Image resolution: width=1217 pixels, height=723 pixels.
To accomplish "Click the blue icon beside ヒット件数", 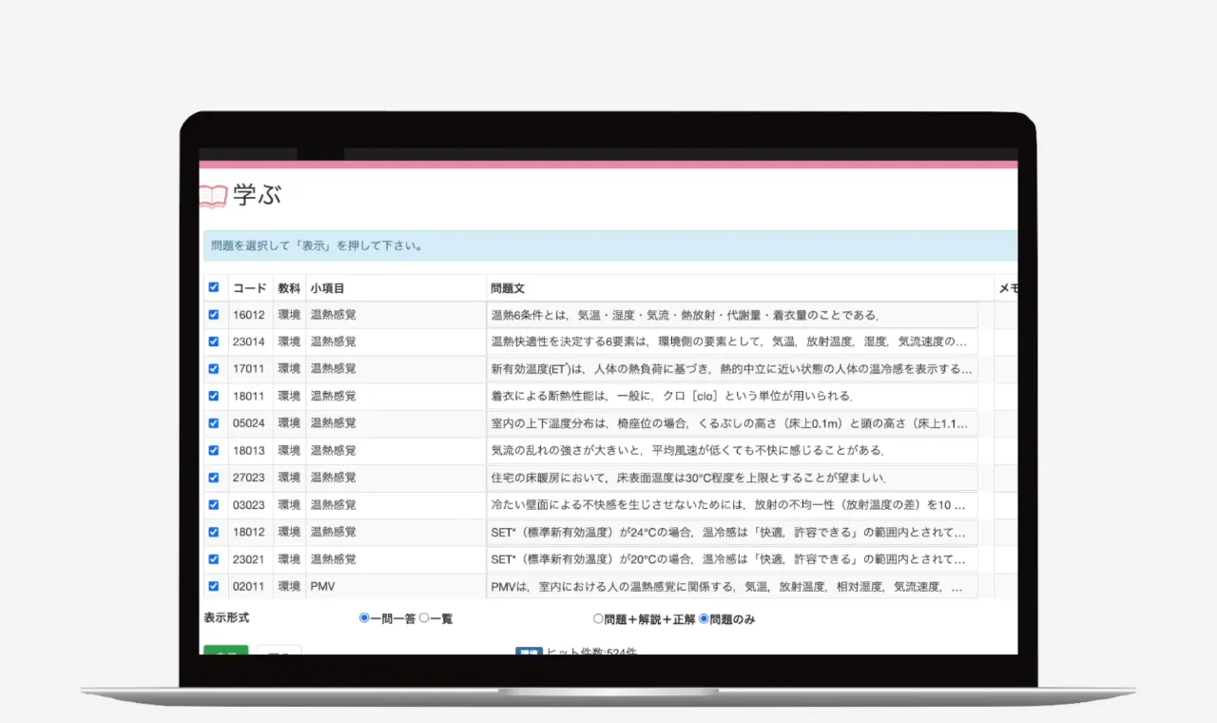I will (528, 652).
